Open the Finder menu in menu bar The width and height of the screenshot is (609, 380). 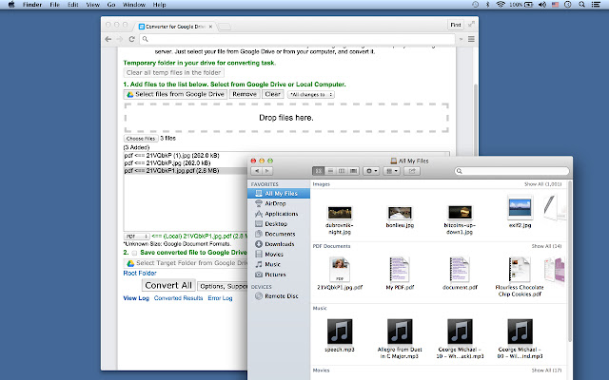click(x=32, y=5)
